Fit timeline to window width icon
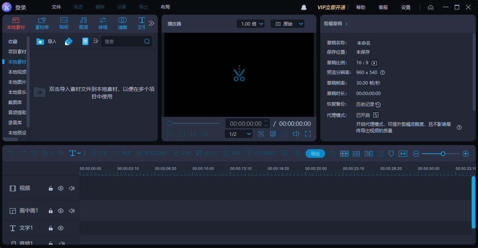 tap(403, 154)
